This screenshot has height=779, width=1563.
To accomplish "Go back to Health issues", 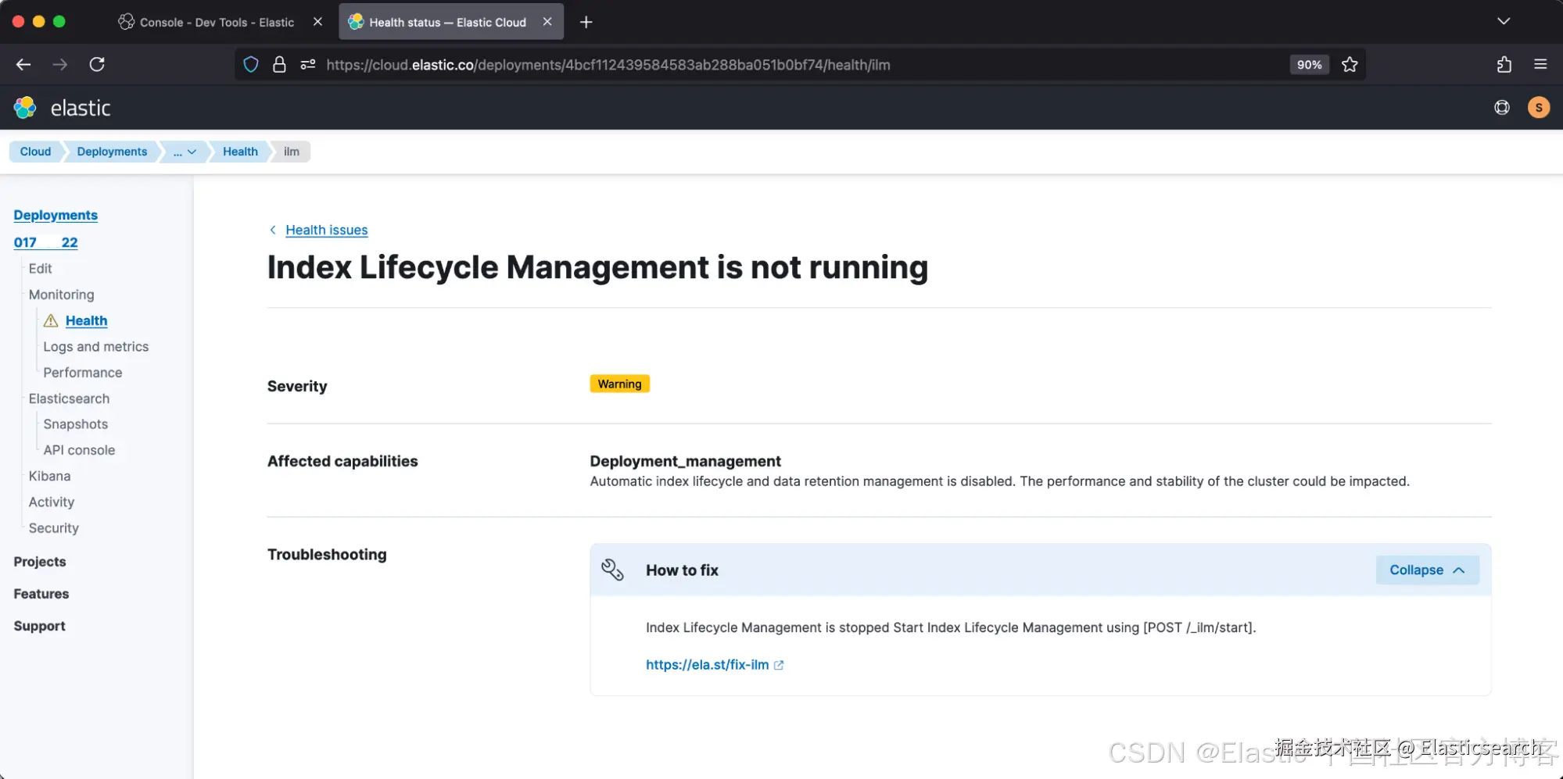I will 326,230.
